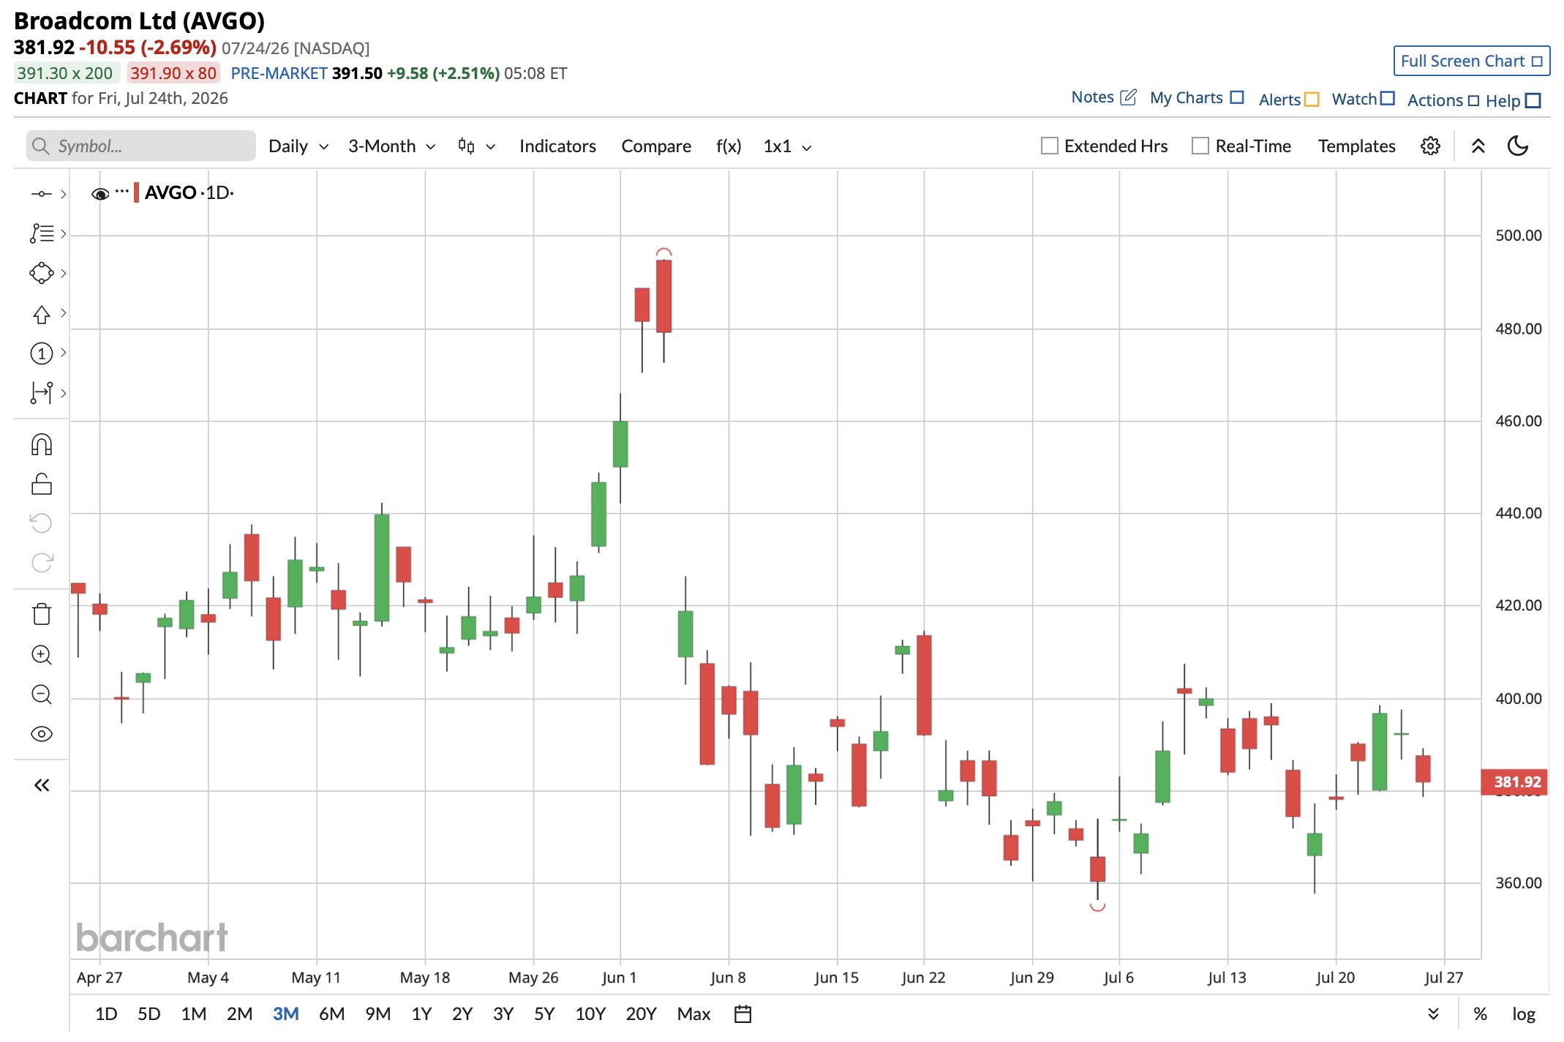Open Full Screen Chart
Screen dimensions: 1564x1042
[1471, 61]
